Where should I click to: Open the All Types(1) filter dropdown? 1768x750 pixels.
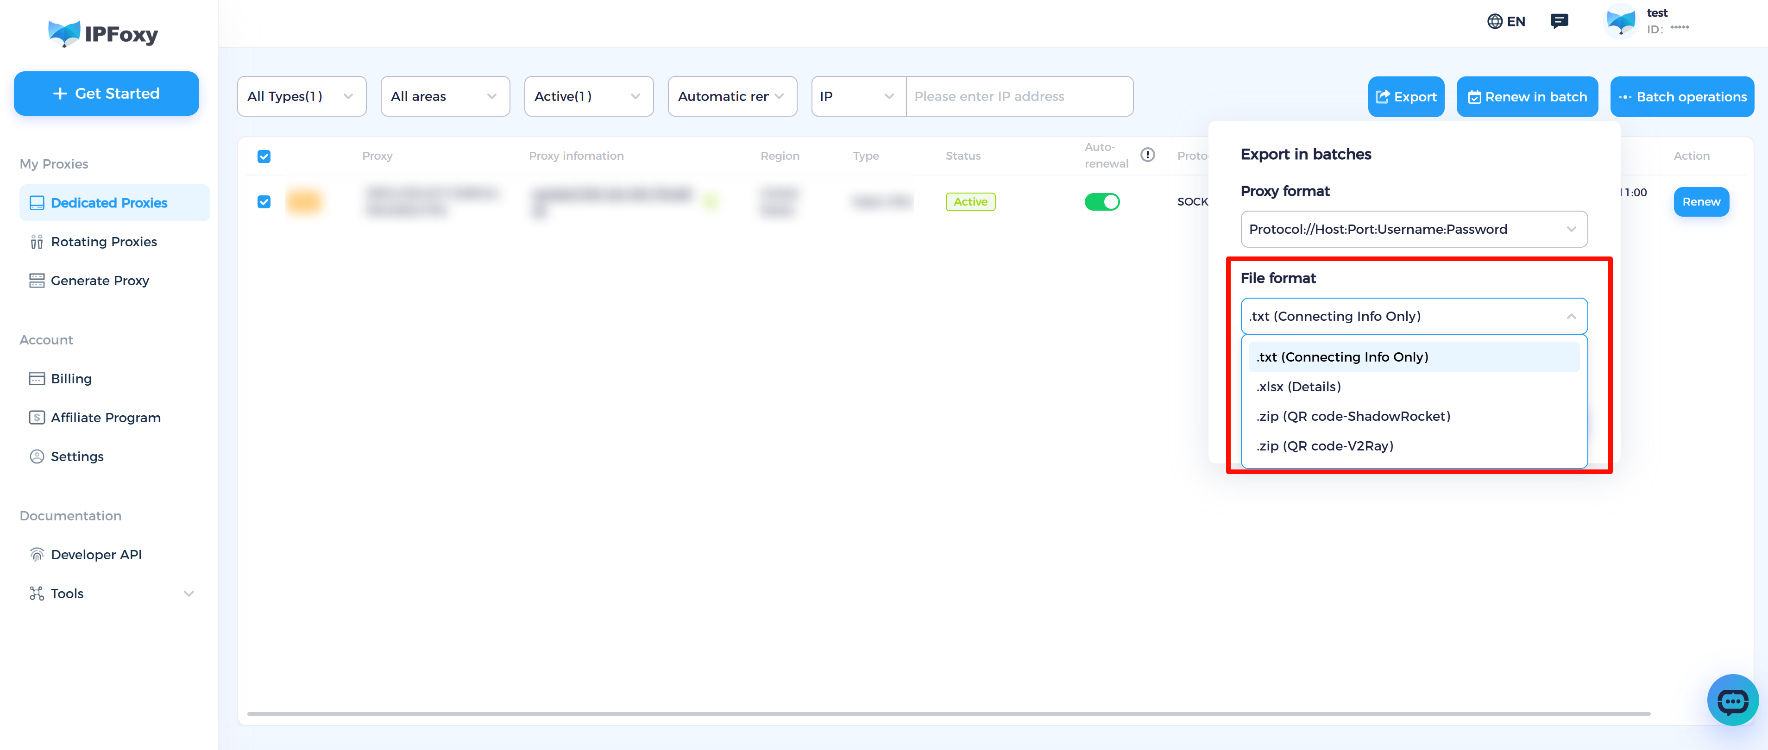point(301,97)
